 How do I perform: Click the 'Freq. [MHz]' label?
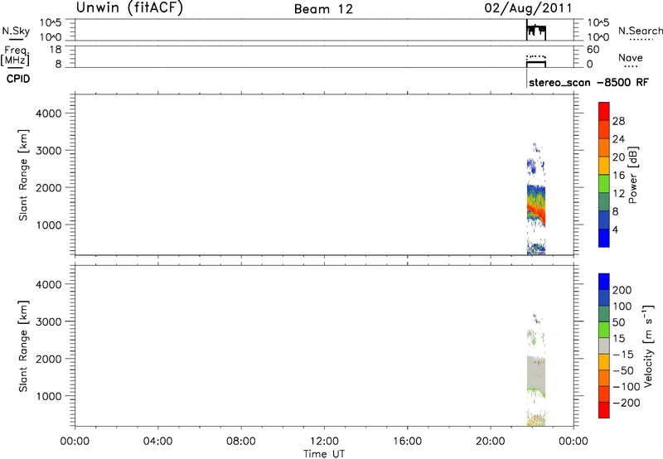[x=15, y=56]
